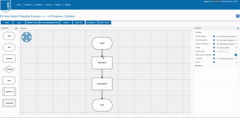Viewport: 240px width, 118px height.
Task: Click the Save button
Action: (x=19, y=23)
